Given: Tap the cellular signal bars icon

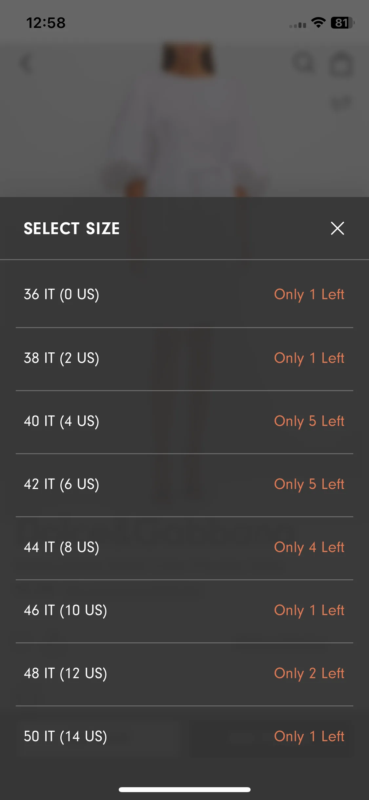Looking at the screenshot, I should pyautogui.click(x=297, y=25).
